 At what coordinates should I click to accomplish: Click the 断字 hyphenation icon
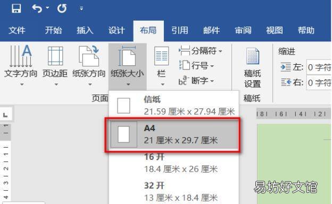point(184,80)
